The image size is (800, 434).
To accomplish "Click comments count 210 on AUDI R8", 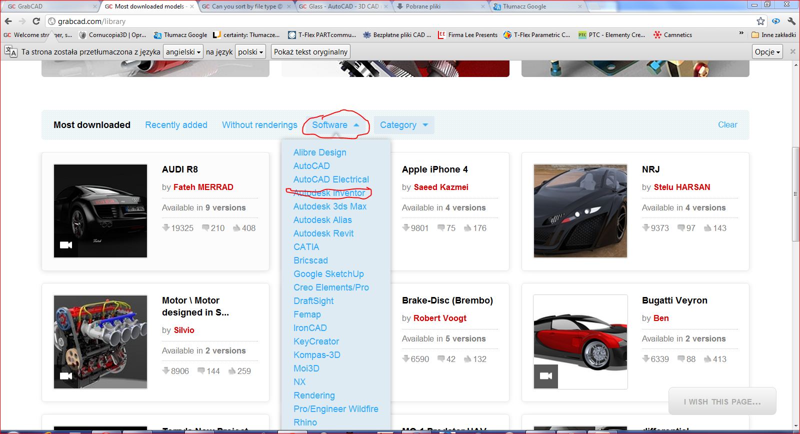I will (213, 228).
